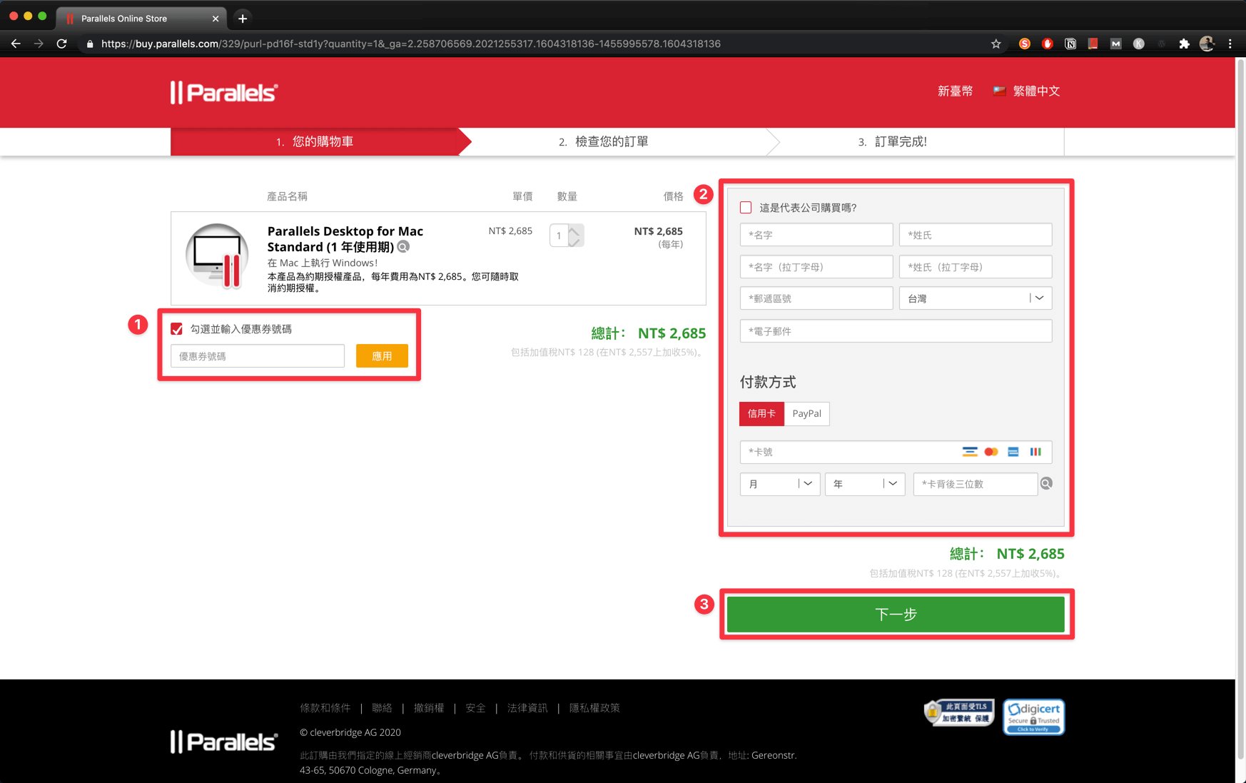The height and width of the screenshot is (783, 1246).
Task: Open the country dropdown showing 台灣
Action: pos(976,298)
